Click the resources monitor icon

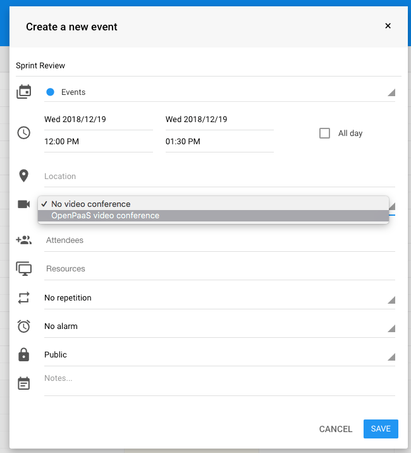(x=23, y=269)
